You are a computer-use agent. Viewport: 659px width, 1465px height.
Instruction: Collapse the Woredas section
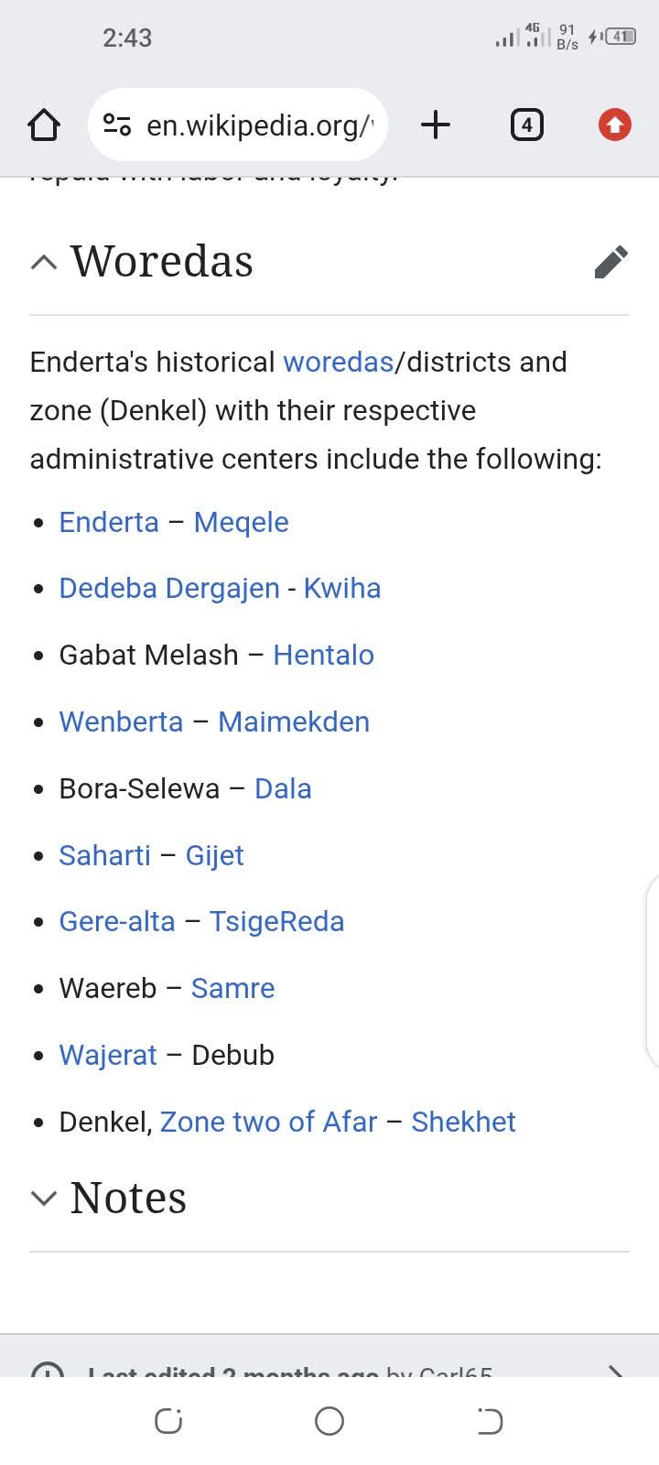(43, 262)
